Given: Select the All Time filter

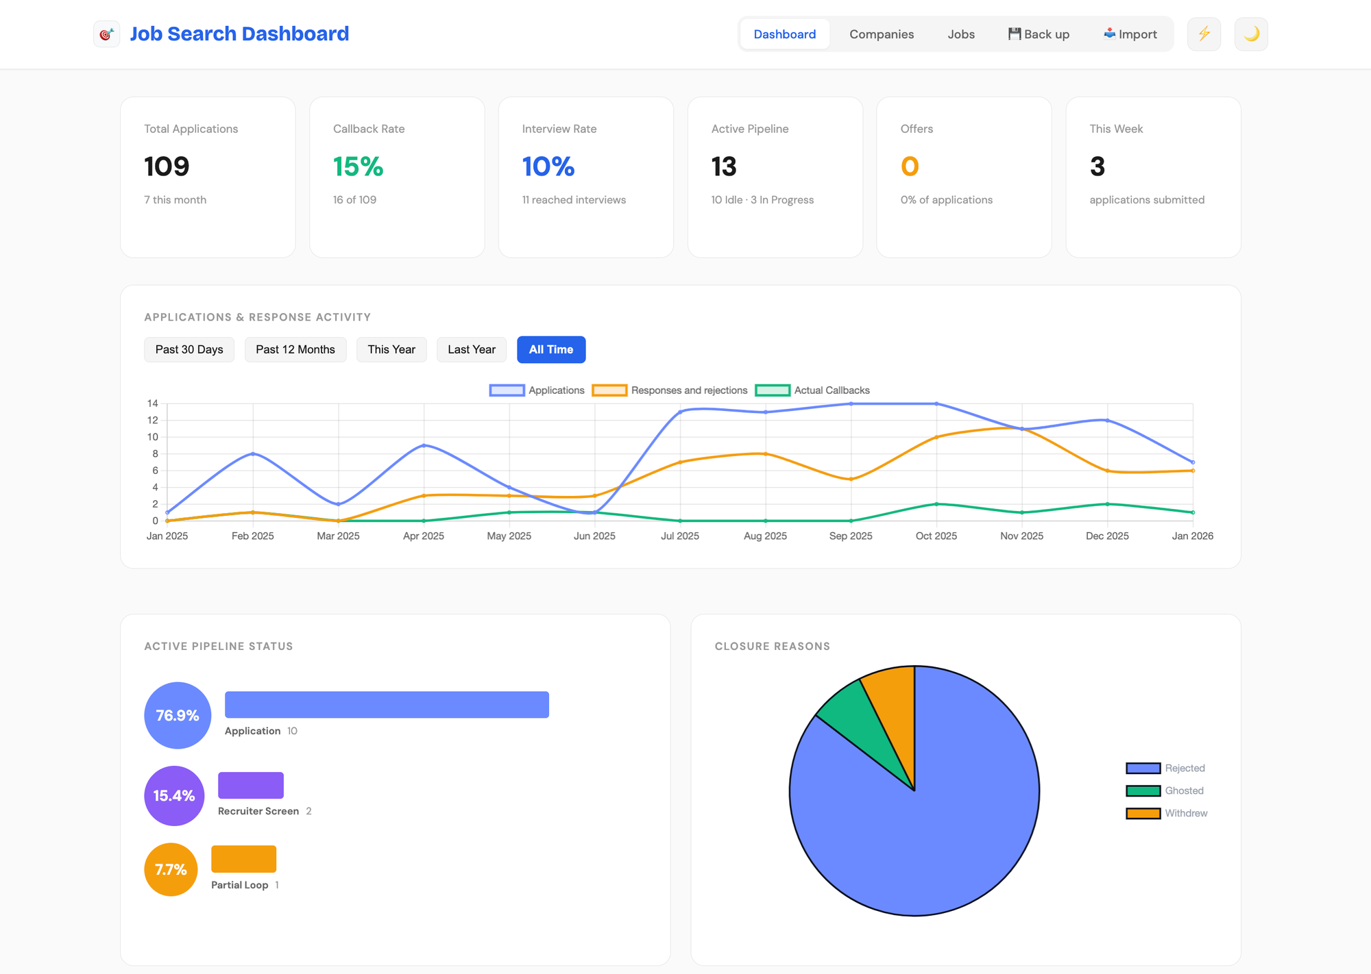Looking at the screenshot, I should (550, 349).
